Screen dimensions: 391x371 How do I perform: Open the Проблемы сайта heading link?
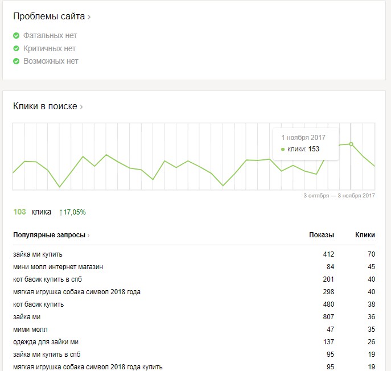click(49, 17)
